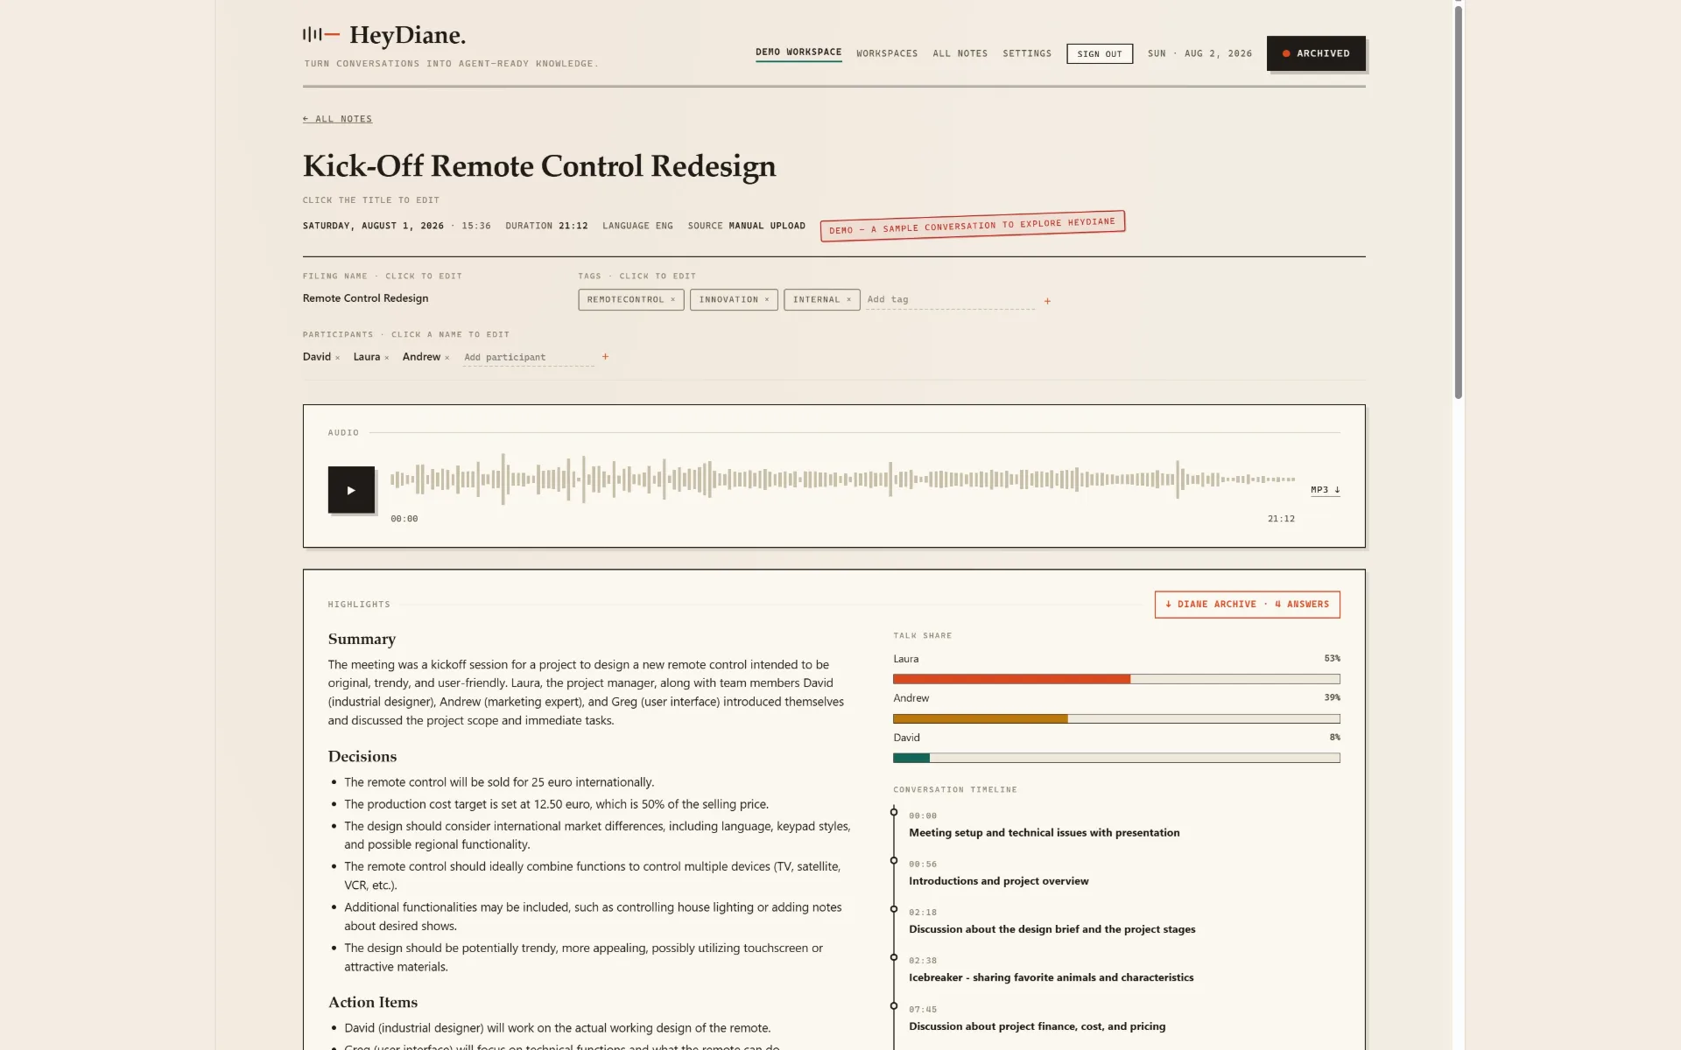Click Laura's talk share bar
The image size is (1681, 1050).
1116,679
